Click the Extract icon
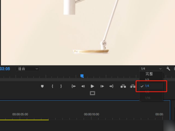 pos(133,86)
